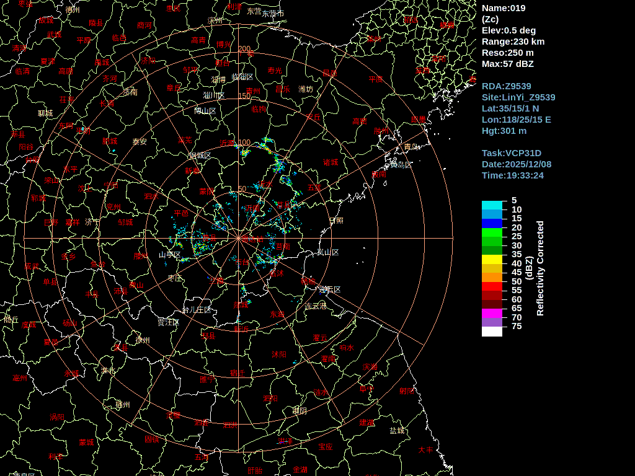Click the 200 km range ring label

pyautogui.click(x=244, y=49)
